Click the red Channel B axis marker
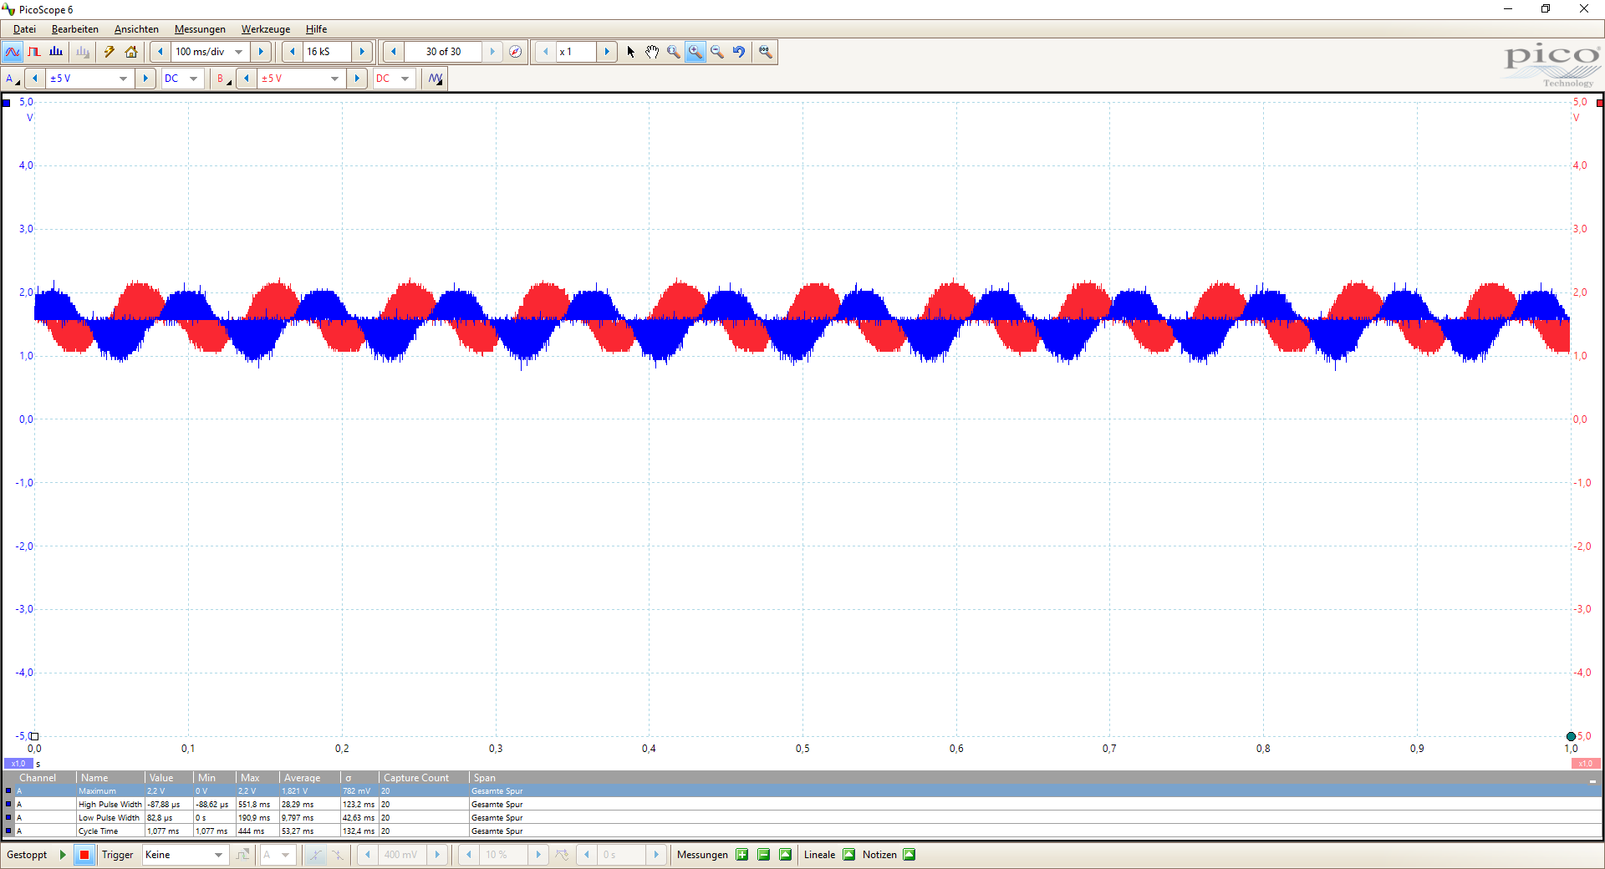1605x869 pixels. pyautogui.click(x=1600, y=103)
